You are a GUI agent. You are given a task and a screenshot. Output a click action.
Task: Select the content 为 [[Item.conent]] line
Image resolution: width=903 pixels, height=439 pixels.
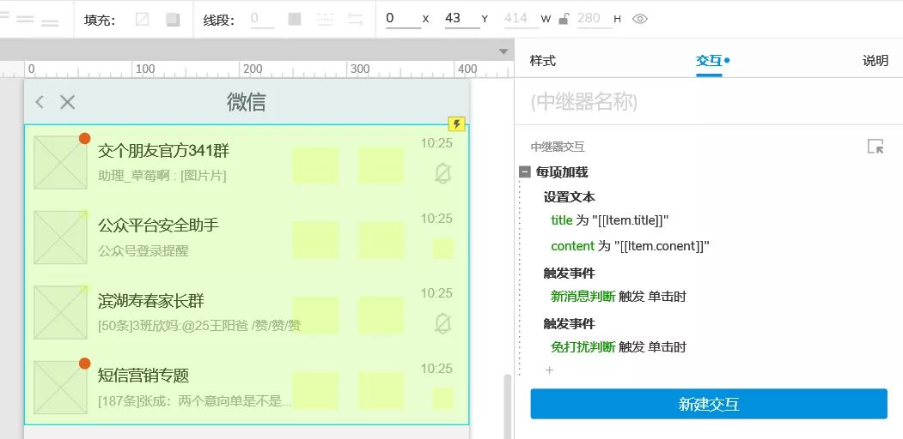(630, 246)
